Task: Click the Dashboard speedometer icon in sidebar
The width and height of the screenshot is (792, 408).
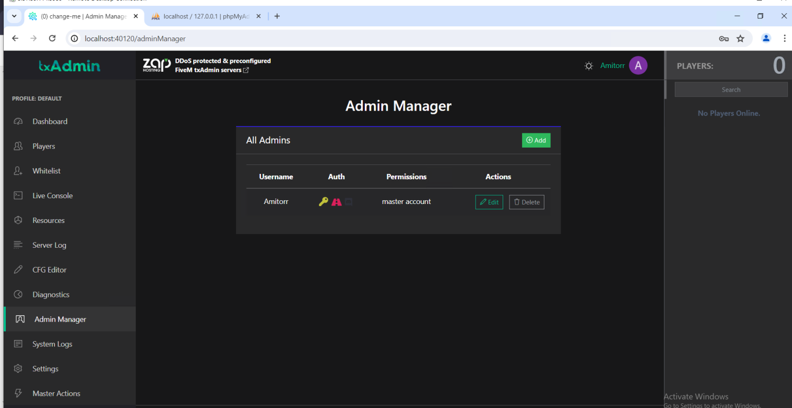Action: 18,121
